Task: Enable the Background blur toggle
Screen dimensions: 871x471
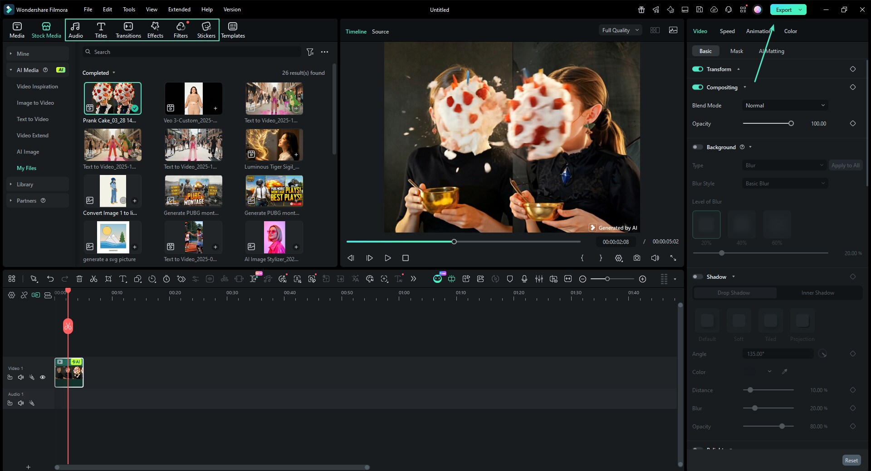Action: [697, 147]
